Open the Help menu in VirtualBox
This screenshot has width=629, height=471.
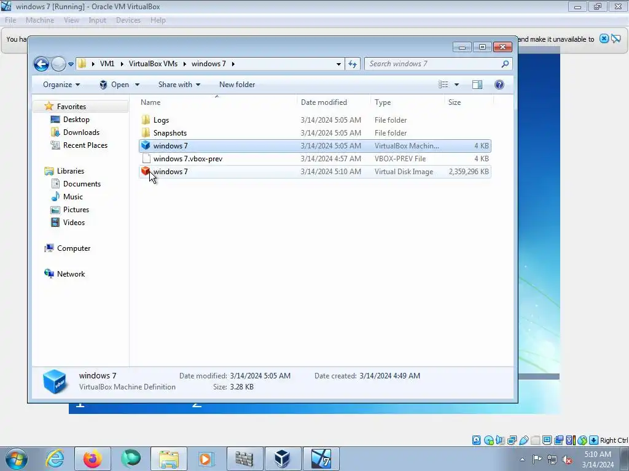click(158, 20)
